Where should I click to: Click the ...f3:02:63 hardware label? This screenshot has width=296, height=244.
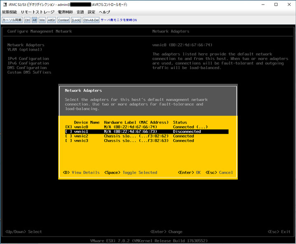(136, 141)
